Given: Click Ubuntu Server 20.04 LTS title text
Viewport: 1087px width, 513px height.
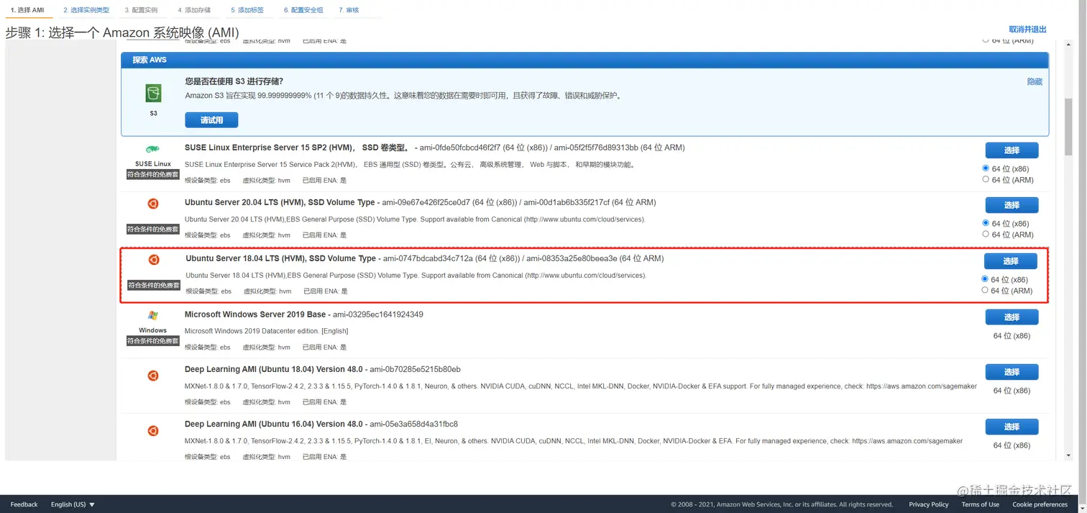Looking at the screenshot, I should pyautogui.click(x=280, y=202).
